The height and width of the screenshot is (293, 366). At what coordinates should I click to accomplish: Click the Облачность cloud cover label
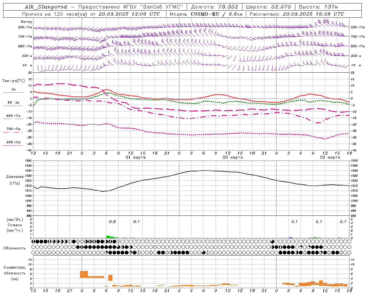[15, 248]
